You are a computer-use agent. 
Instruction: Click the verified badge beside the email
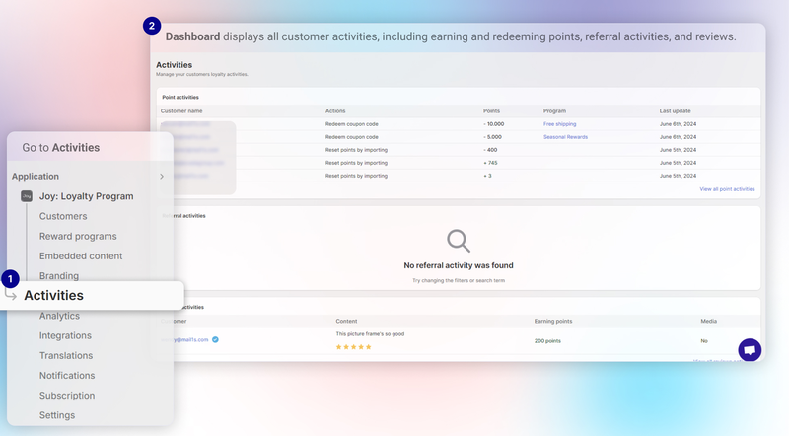(x=216, y=339)
